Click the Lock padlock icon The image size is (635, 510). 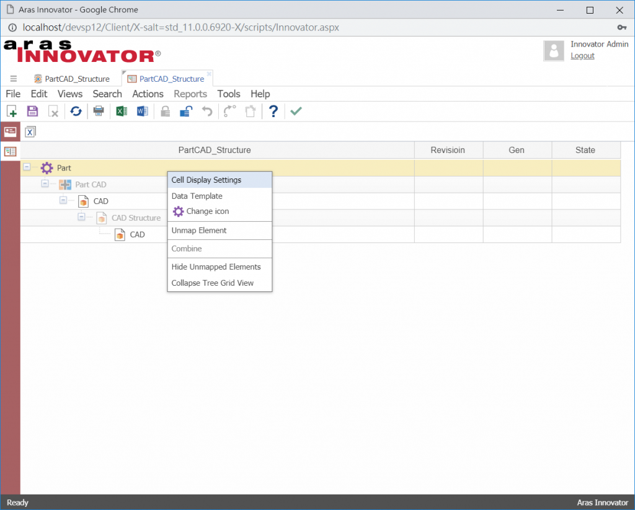(x=165, y=111)
